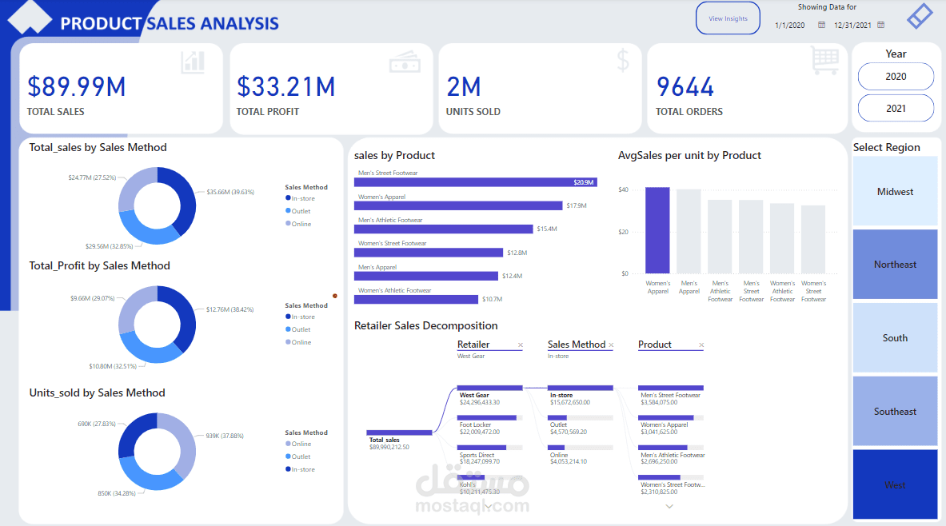Click the bar chart icon on Total Sales card

193,62
